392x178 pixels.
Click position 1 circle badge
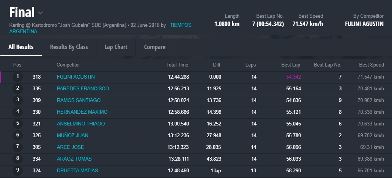17,77
